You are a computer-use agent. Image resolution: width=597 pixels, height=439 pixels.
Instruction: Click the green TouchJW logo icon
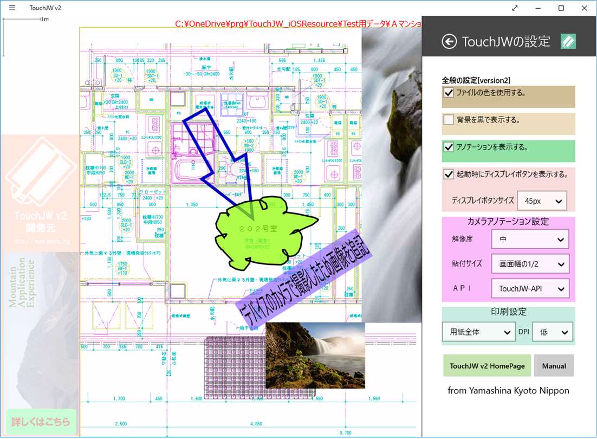point(568,41)
